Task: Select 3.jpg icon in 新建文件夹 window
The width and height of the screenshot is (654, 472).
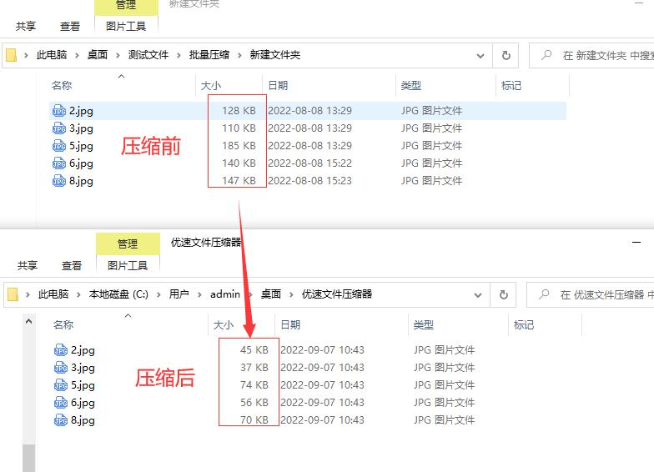Action: 59,128
